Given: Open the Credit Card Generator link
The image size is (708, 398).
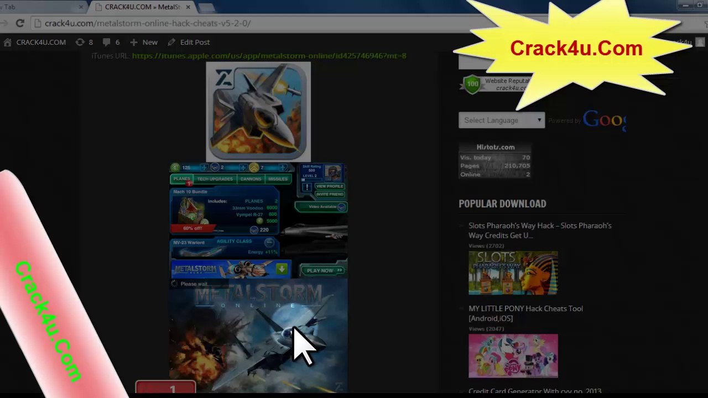Looking at the screenshot, I should 535,392.
